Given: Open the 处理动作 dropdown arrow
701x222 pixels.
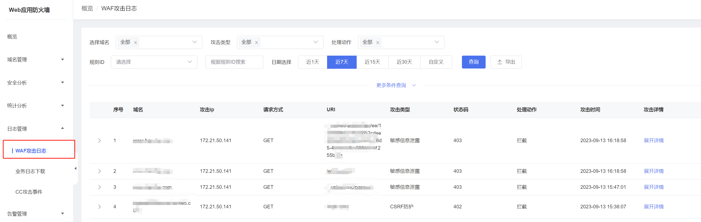Looking at the screenshot, I should [x=437, y=42].
